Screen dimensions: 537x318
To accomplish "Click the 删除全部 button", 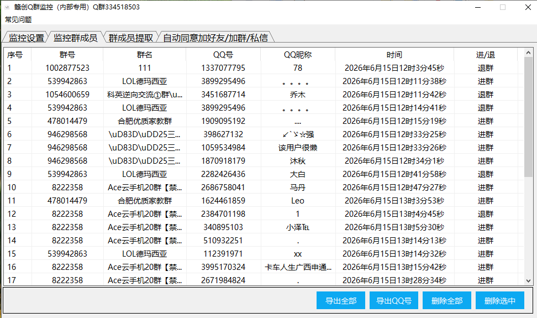I will tap(447, 300).
